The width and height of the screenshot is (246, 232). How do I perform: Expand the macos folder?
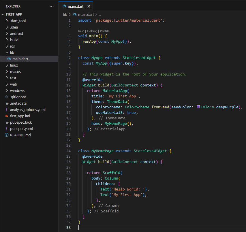[x=7, y=71]
